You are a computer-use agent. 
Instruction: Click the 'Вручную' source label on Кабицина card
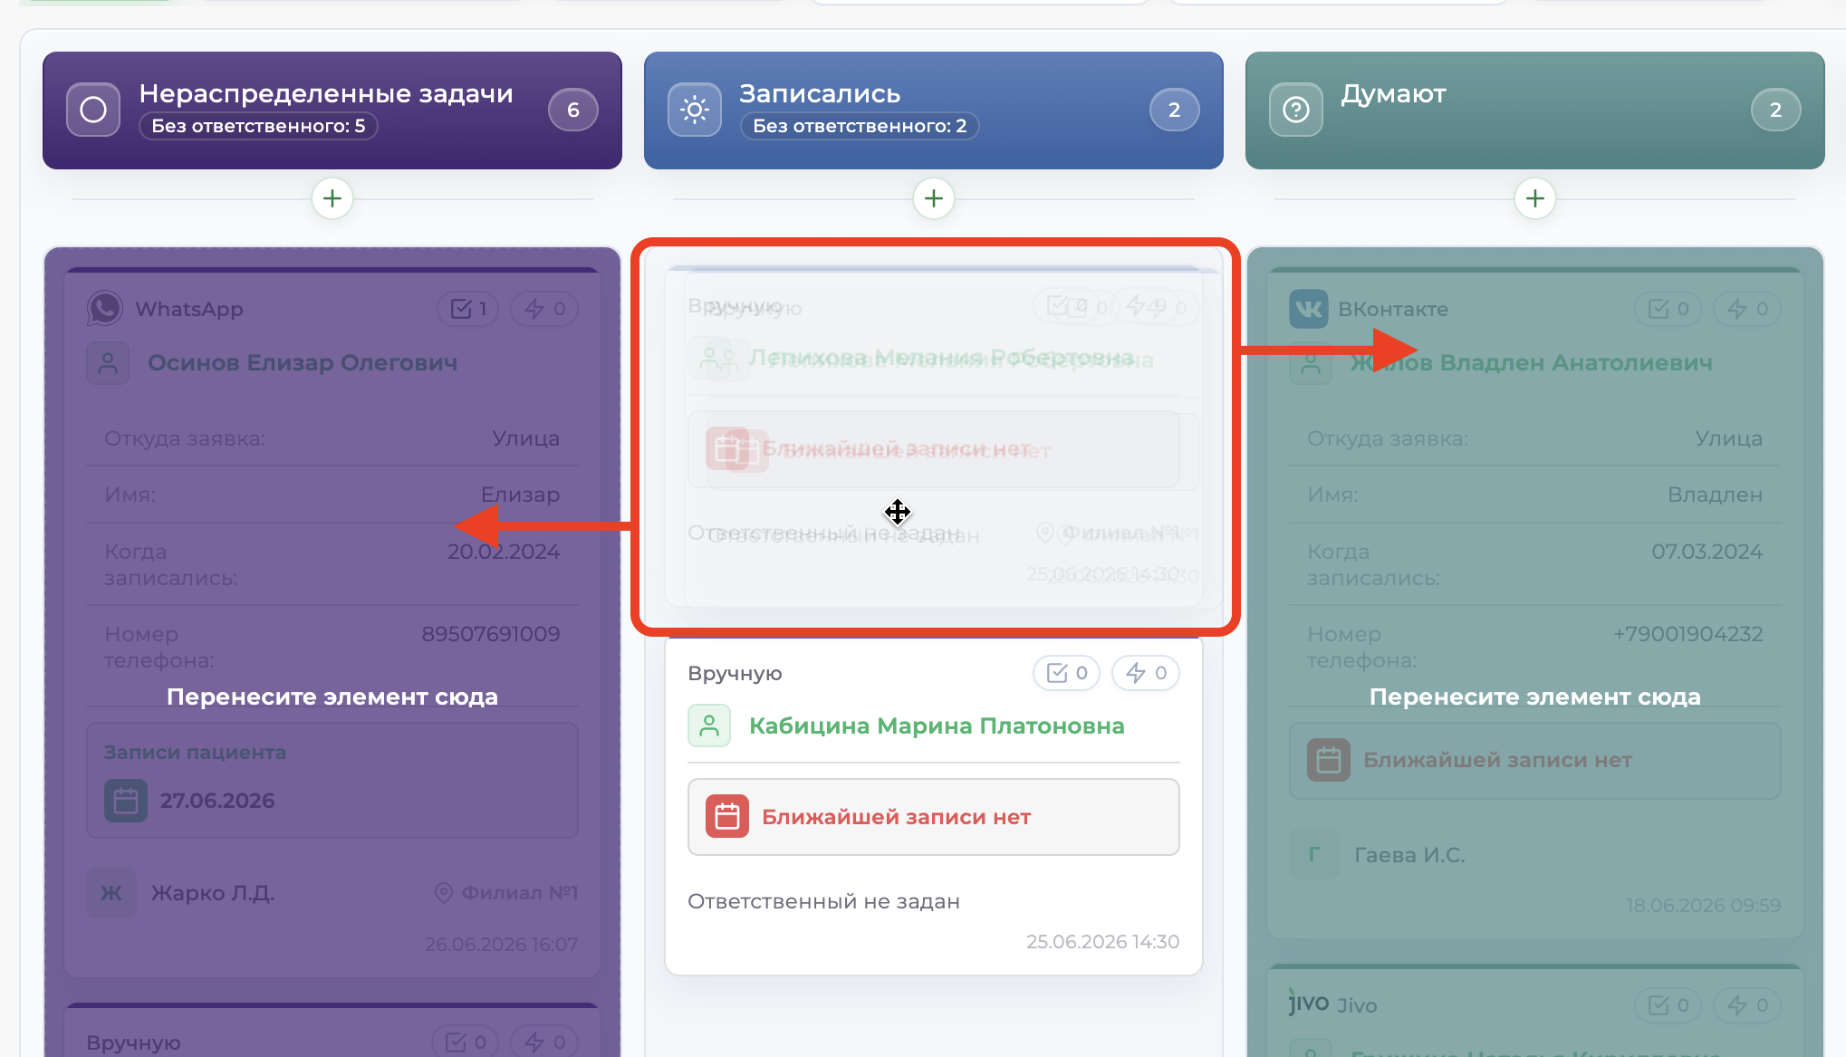(x=735, y=673)
